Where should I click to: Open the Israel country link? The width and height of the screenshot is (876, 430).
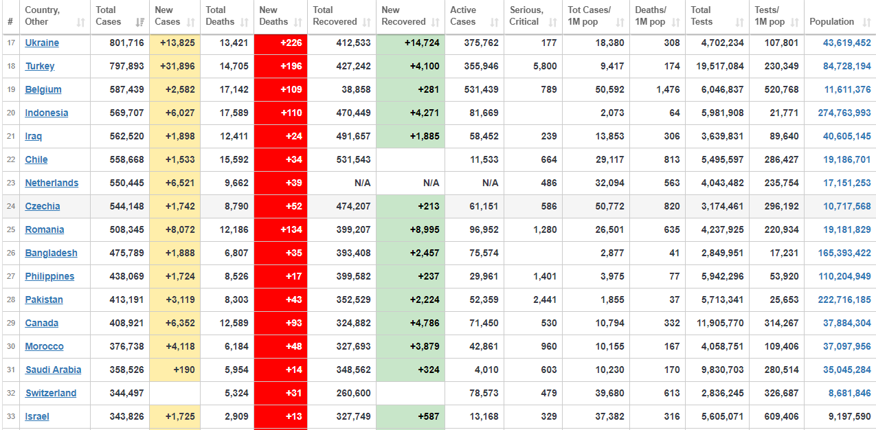[x=37, y=416]
